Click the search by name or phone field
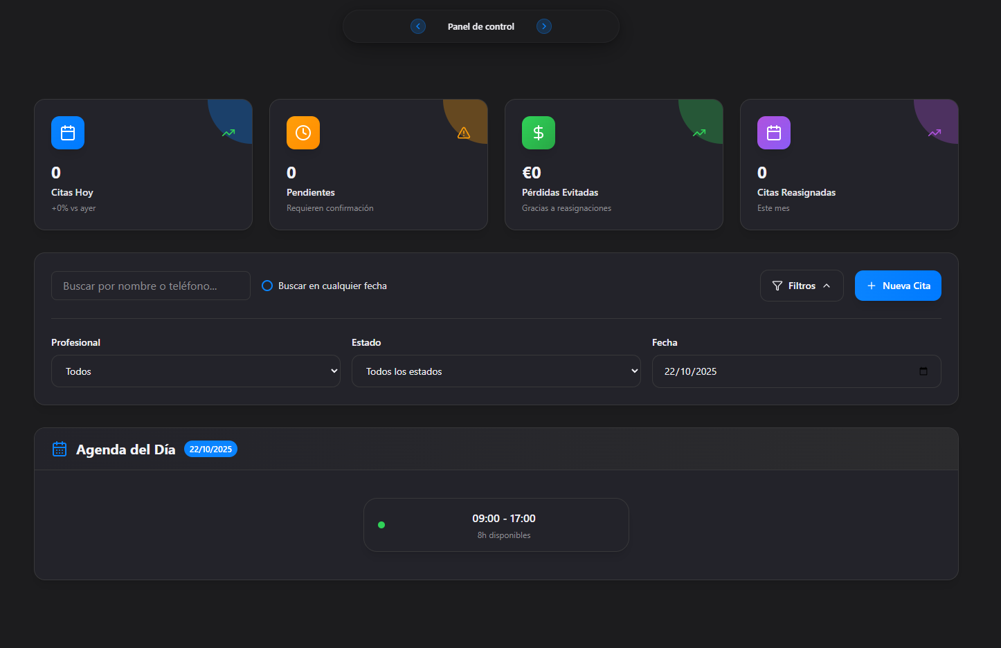The image size is (1001, 648). coord(151,286)
